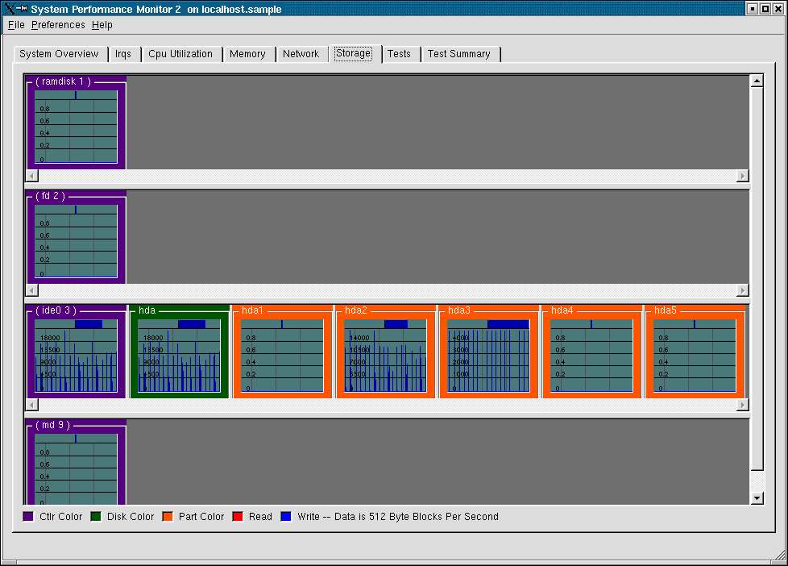Click the blue Write color swatch

pyautogui.click(x=286, y=517)
